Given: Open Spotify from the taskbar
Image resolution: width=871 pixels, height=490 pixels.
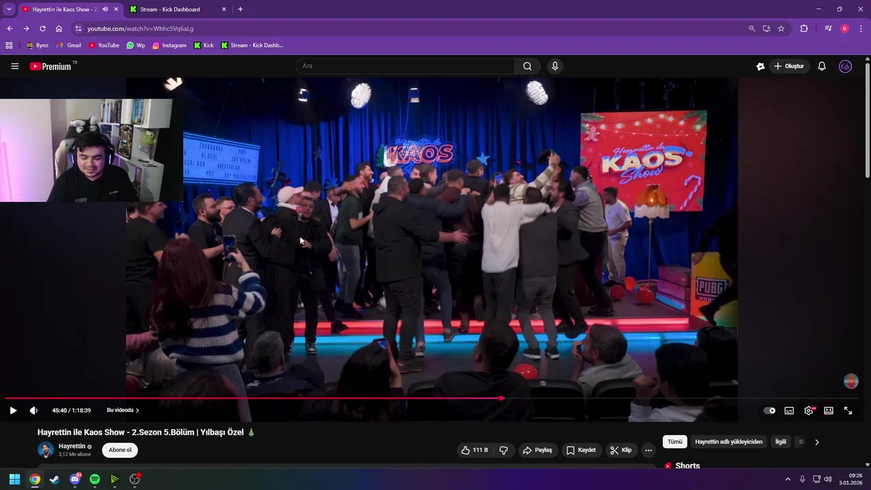Looking at the screenshot, I should (95, 479).
